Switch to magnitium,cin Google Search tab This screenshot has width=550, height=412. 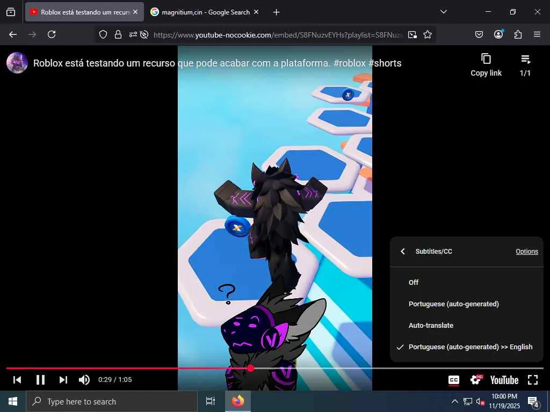click(205, 12)
